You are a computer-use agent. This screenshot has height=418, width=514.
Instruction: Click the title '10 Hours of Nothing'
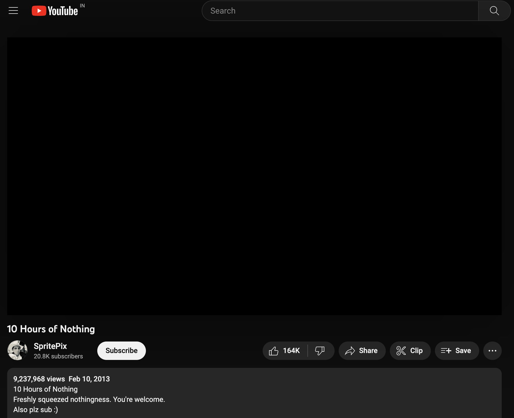point(51,329)
